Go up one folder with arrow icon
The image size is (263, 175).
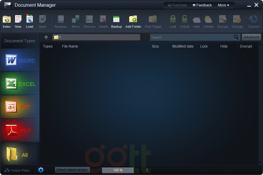tap(46, 37)
